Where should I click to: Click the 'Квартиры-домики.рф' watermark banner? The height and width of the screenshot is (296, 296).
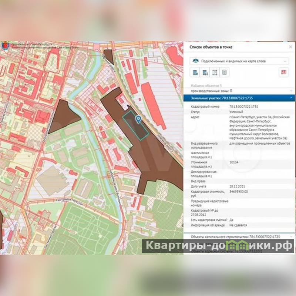pyautogui.click(x=218, y=246)
